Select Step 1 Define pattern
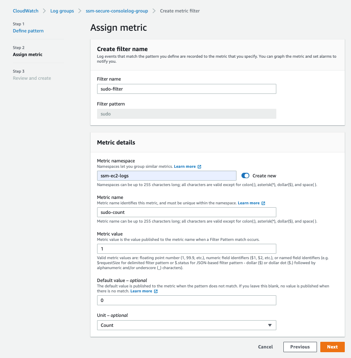 28,31
